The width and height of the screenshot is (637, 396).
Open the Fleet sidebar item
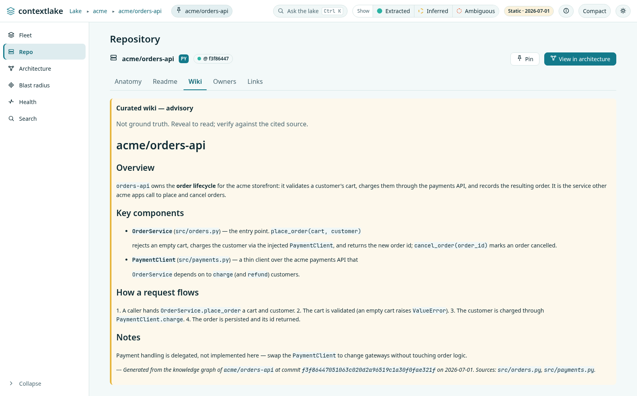[45, 35]
